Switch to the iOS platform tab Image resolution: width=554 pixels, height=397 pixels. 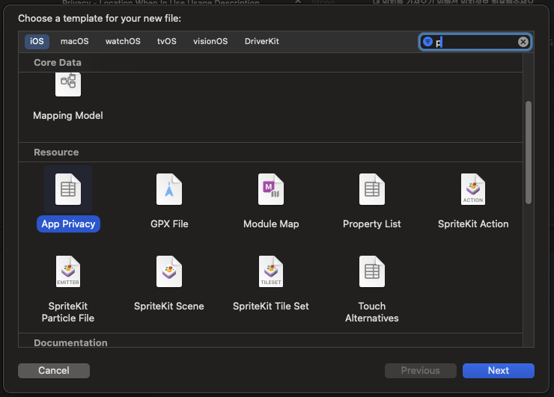[37, 41]
